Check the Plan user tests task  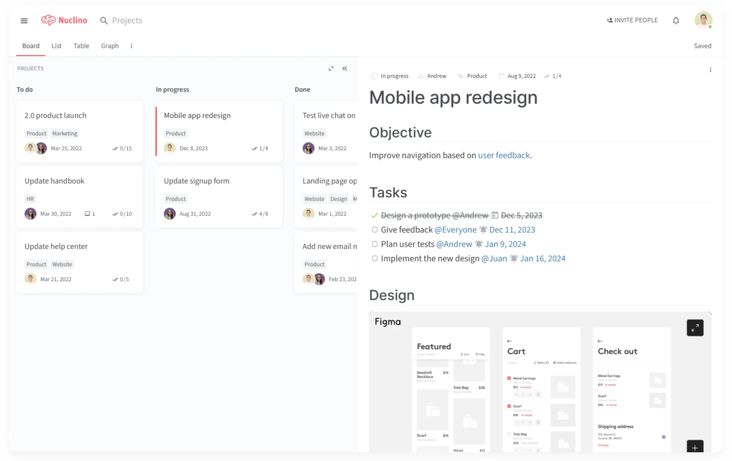pos(374,244)
